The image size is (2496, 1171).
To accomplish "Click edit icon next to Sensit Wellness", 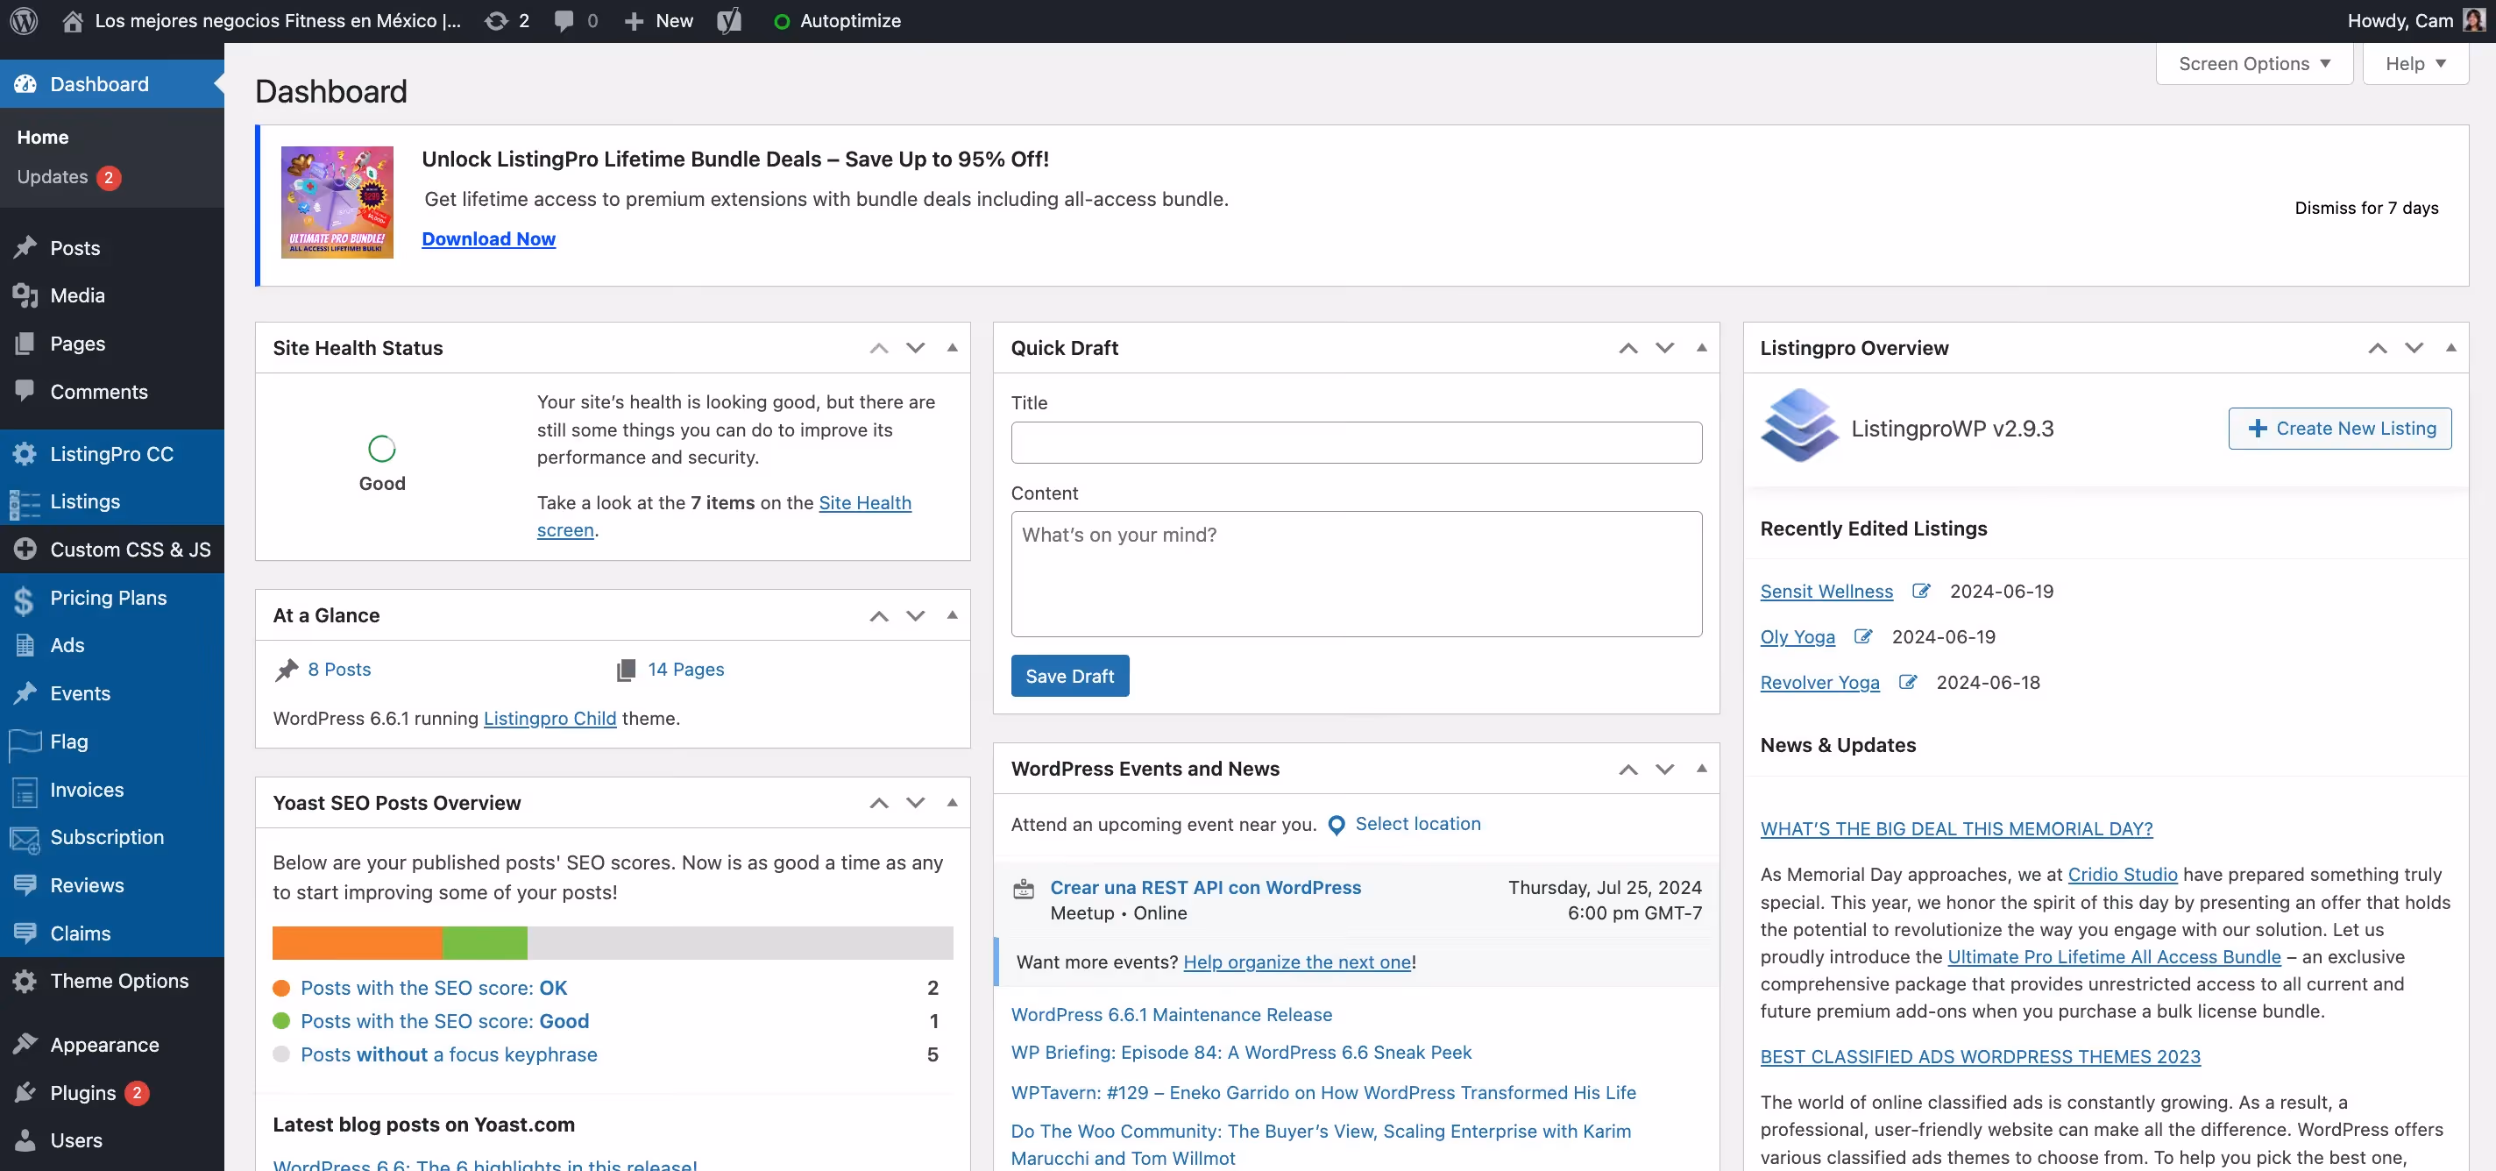I will tap(1920, 591).
